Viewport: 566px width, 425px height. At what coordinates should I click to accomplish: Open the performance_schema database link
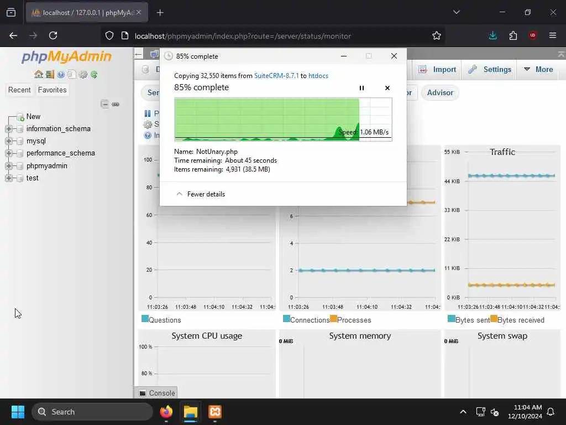tap(61, 153)
